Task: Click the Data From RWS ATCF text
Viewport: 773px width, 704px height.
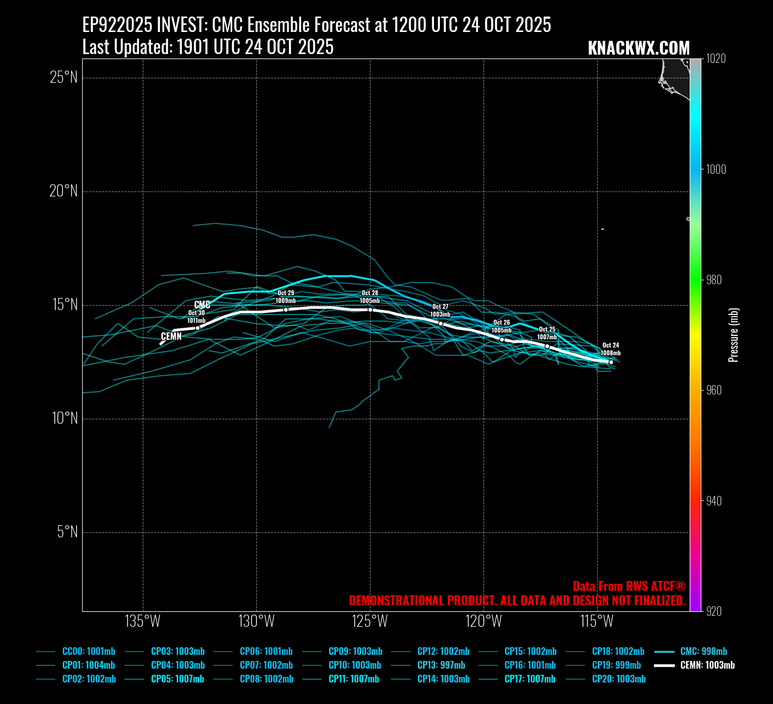Action: click(629, 586)
